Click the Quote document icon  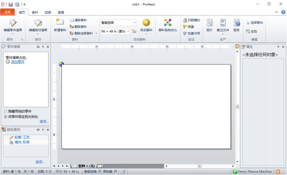210,22
